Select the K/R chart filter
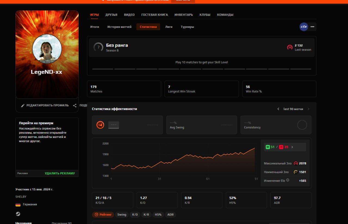348x224 pixels. click(x=146, y=215)
